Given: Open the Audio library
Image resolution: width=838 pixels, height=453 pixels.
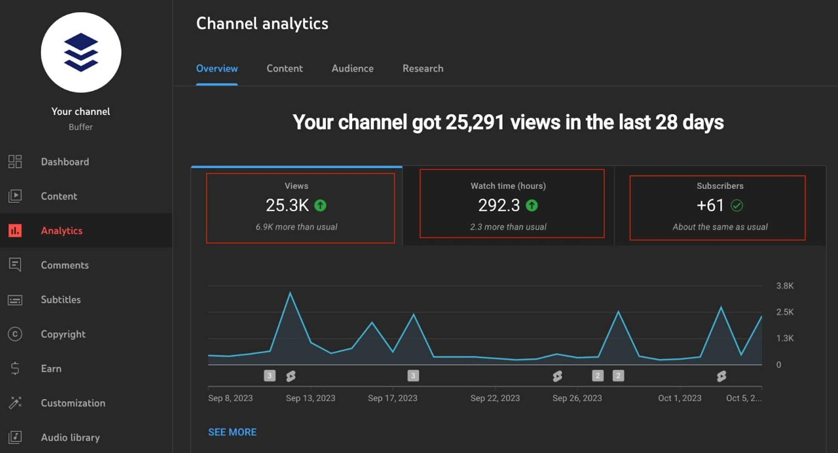Looking at the screenshot, I should [70, 438].
